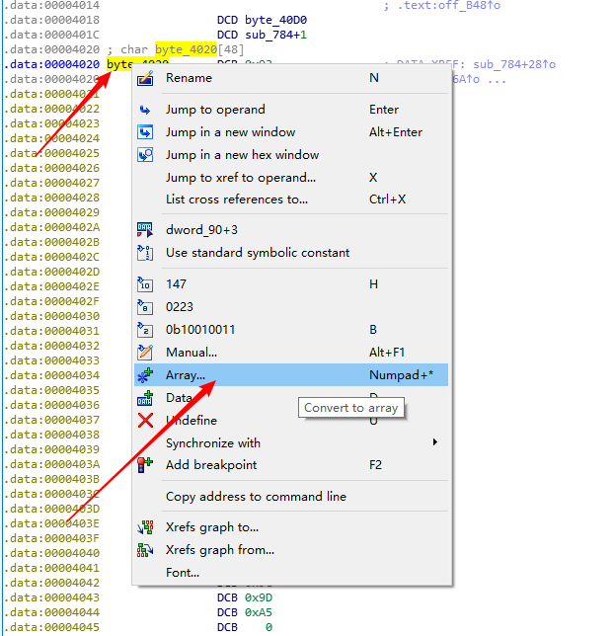
Task: Open Xrefs graph to menu entry
Action: click(x=291, y=527)
